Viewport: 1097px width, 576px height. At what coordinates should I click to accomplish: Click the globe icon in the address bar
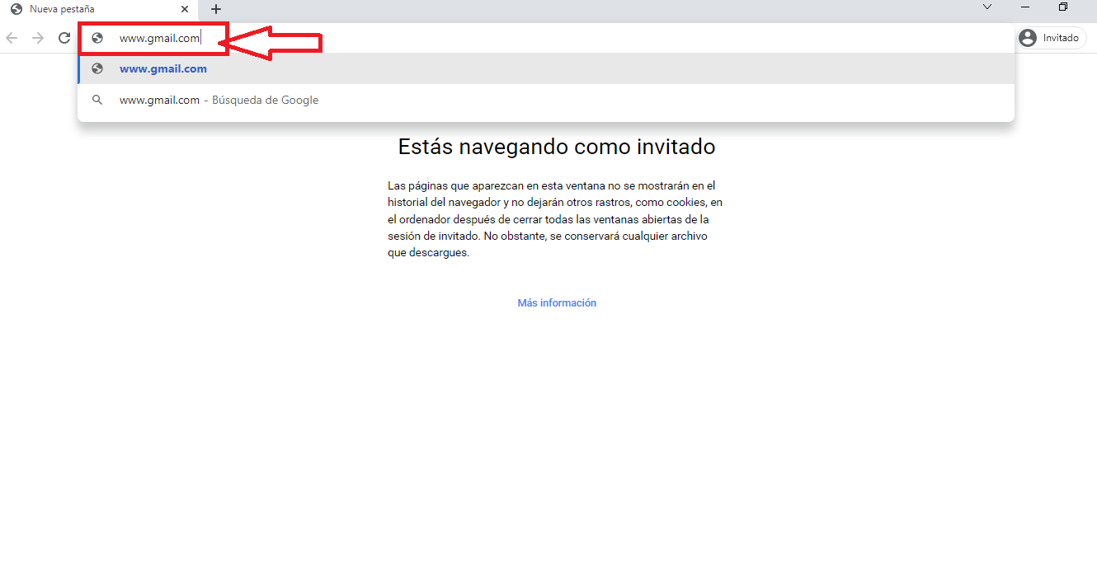pos(97,38)
